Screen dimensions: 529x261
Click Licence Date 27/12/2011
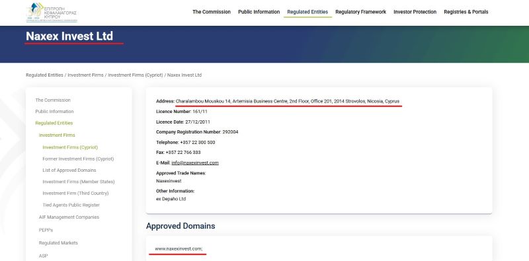point(183,122)
